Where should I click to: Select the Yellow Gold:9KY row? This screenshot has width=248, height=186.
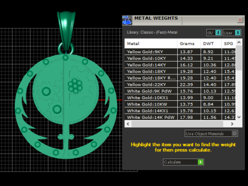(x=180, y=52)
